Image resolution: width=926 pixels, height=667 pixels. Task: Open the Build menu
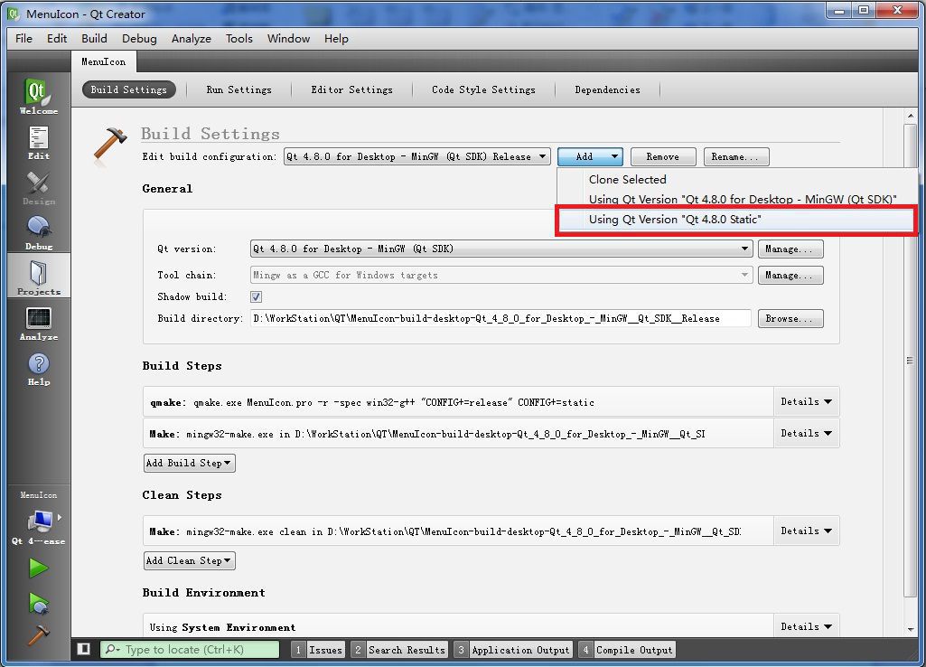(x=94, y=38)
